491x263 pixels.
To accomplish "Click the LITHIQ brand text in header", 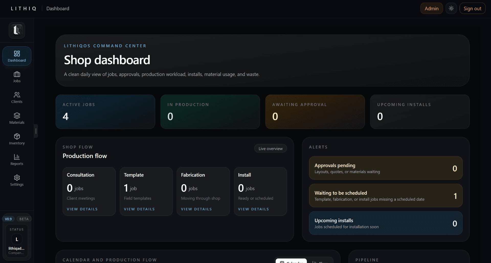I will tap(24, 8).
